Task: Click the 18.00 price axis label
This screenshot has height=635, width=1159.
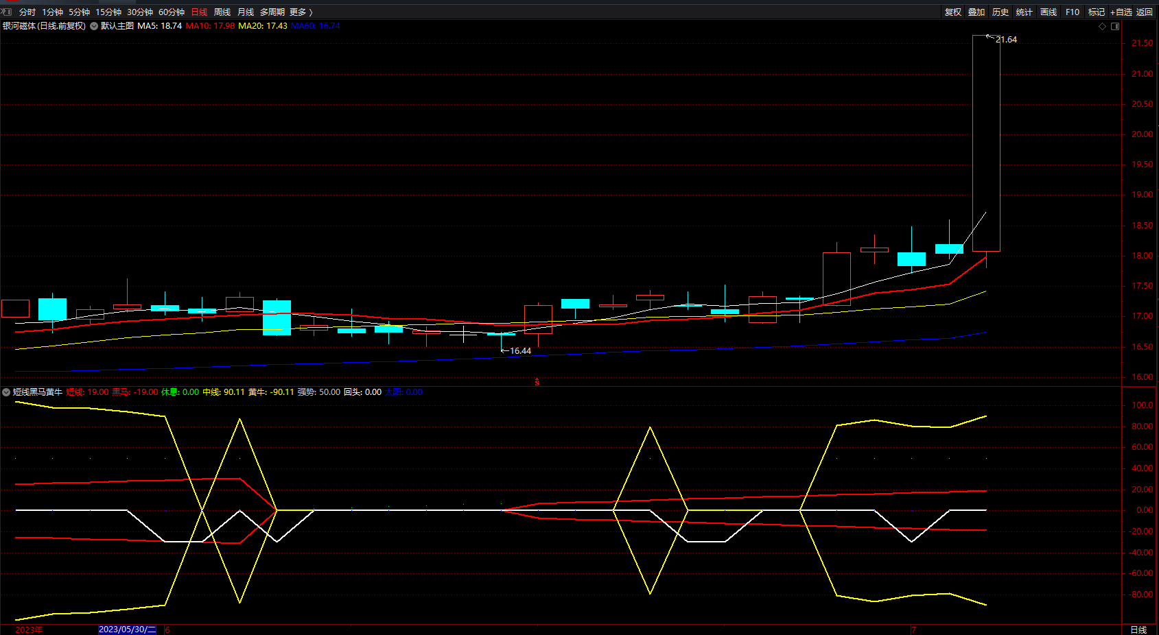Action: click(x=1143, y=256)
